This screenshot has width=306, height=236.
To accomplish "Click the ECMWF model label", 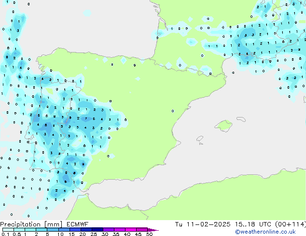I will click(78, 224).
